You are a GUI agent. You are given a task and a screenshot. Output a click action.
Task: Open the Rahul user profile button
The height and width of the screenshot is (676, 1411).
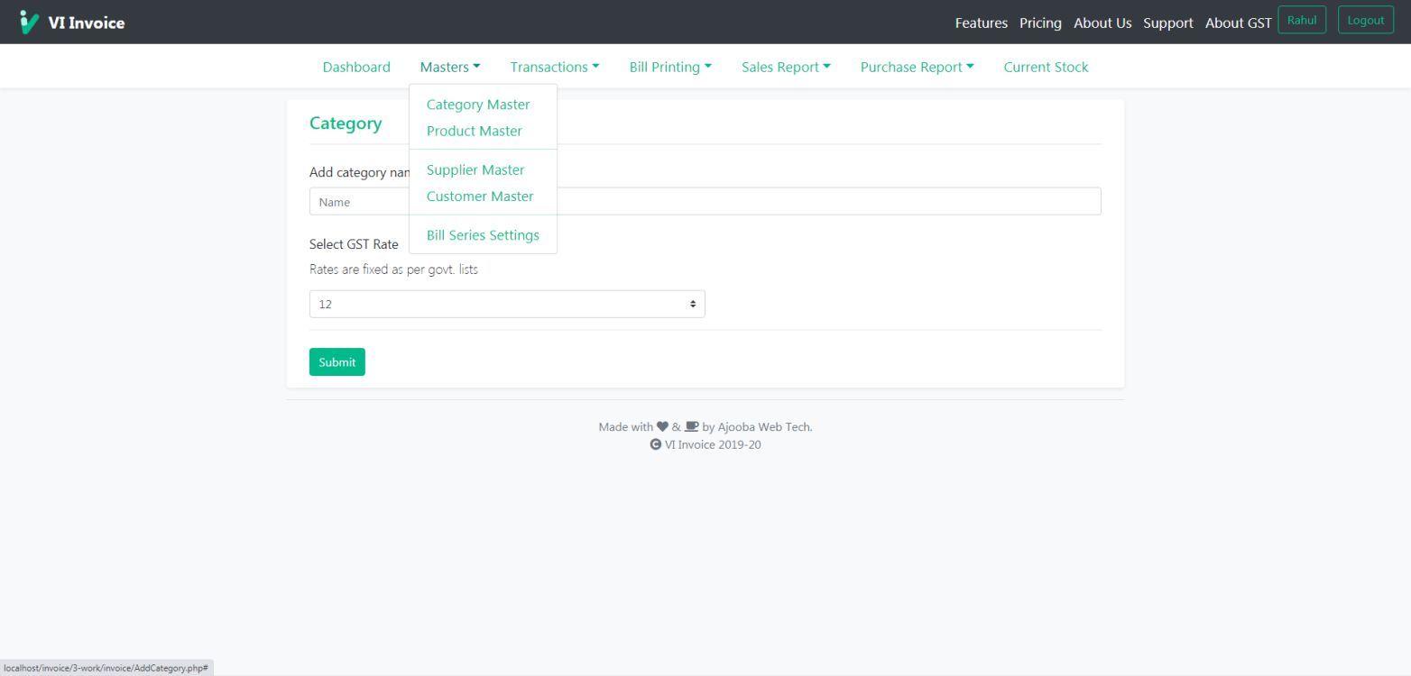[x=1301, y=21]
